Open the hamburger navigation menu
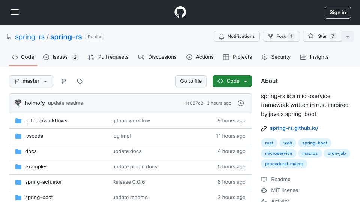This screenshot has width=360, height=202. [15, 12]
